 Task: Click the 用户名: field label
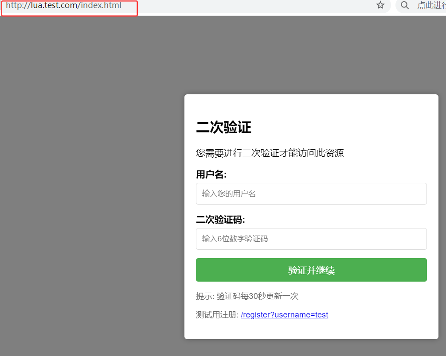pyautogui.click(x=211, y=174)
